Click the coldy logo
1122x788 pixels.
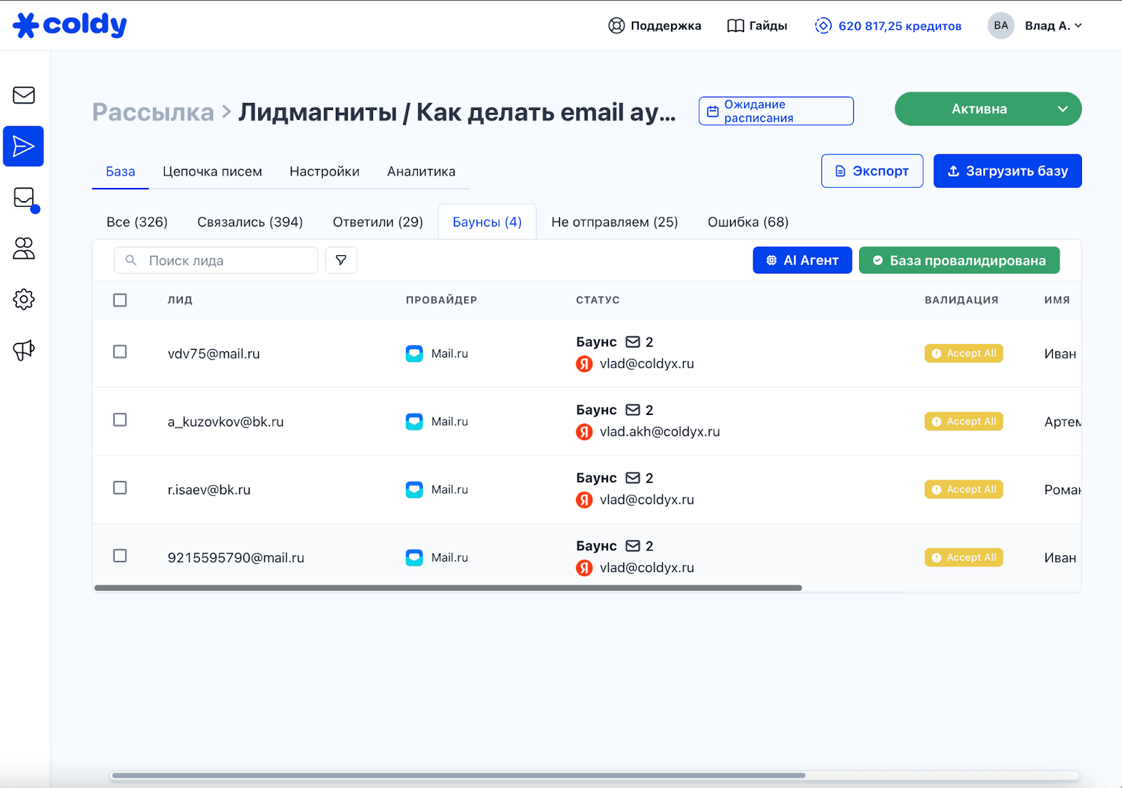coord(70,25)
